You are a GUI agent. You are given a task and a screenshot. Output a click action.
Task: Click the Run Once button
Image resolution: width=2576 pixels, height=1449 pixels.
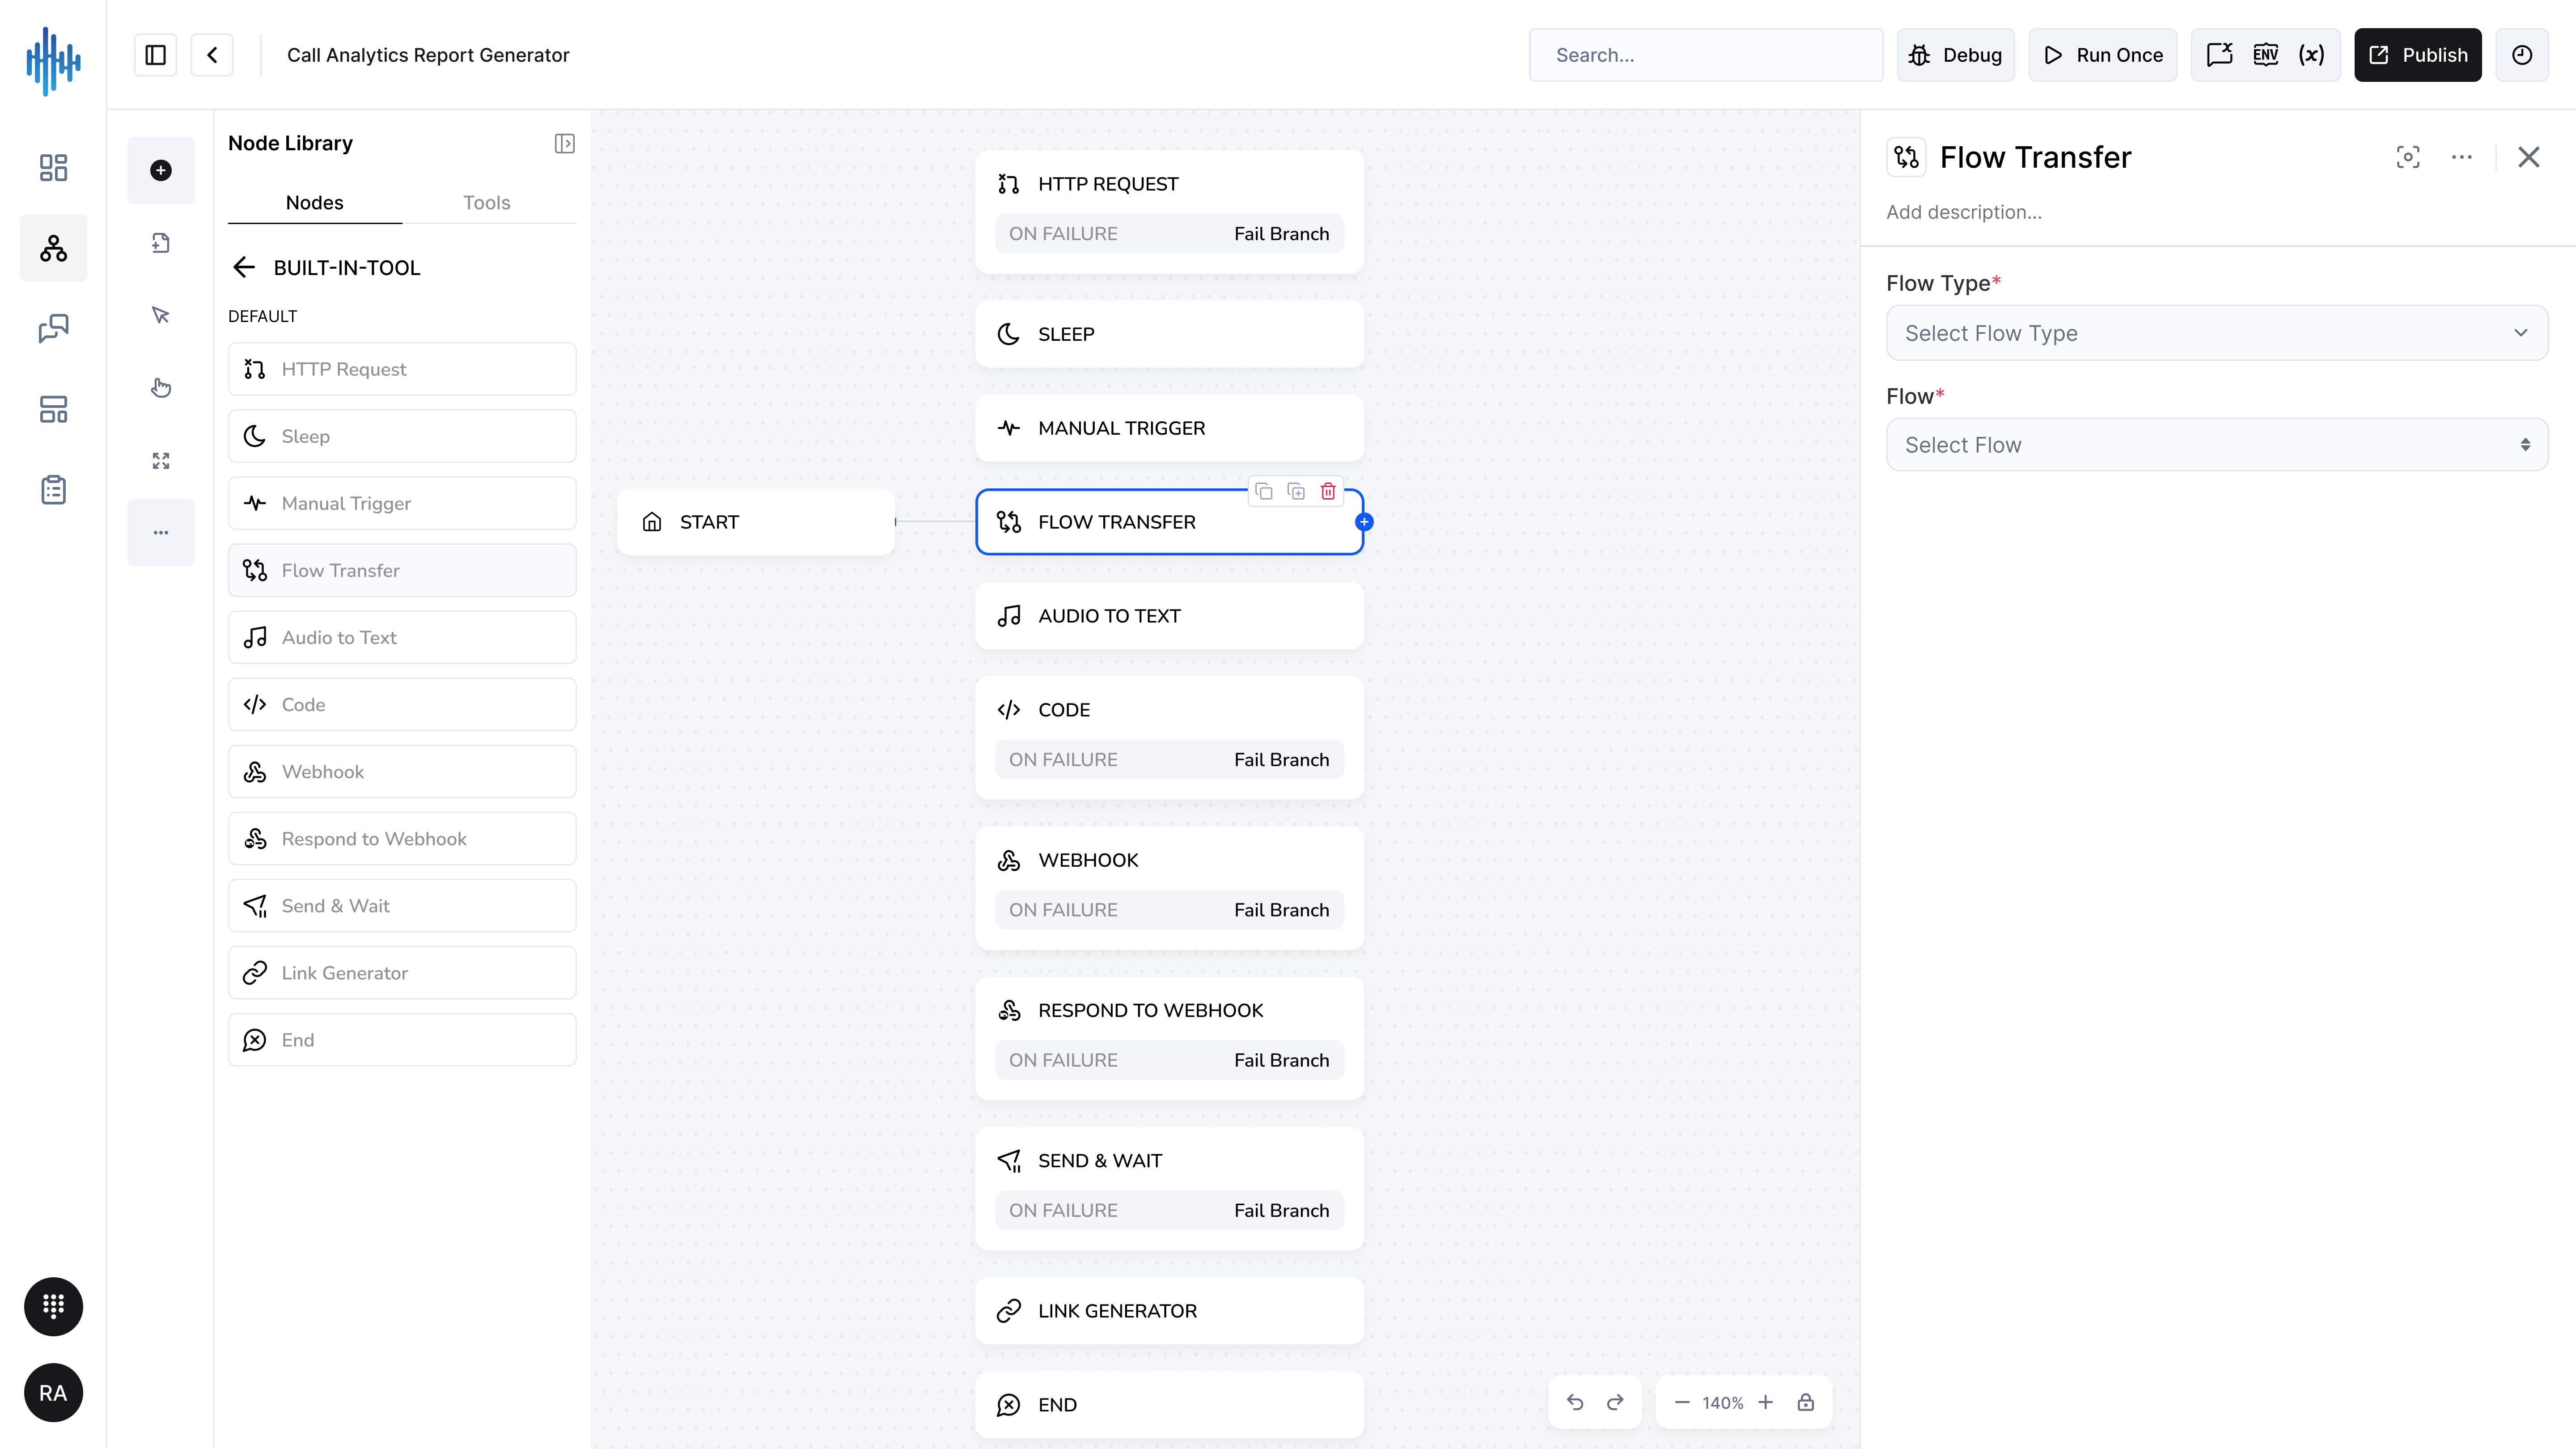click(x=2103, y=55)
